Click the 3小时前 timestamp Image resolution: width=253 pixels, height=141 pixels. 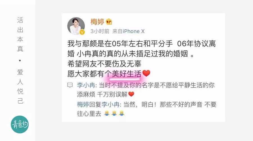pos(100,31)
